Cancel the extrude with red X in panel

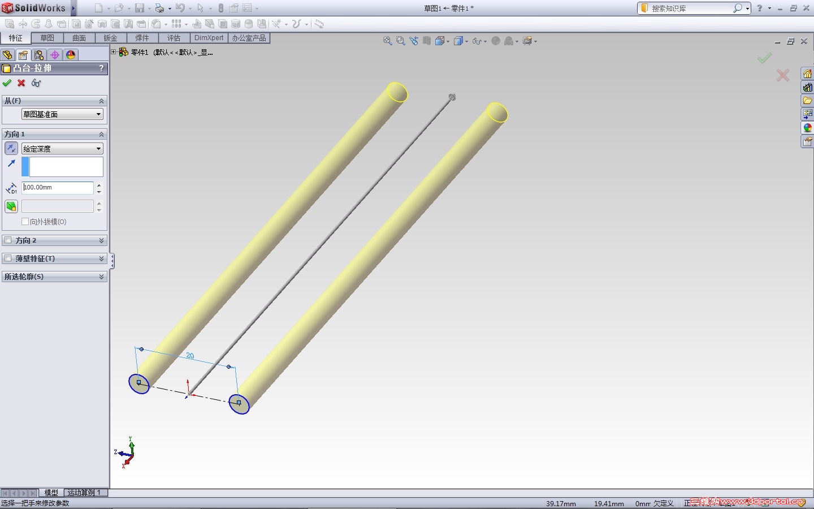tap(21, 83)
